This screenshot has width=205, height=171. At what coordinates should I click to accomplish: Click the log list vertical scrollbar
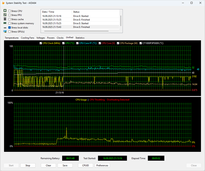[121, 21]
